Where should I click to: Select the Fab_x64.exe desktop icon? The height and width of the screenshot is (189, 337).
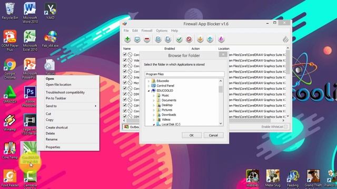coord(50,39)
